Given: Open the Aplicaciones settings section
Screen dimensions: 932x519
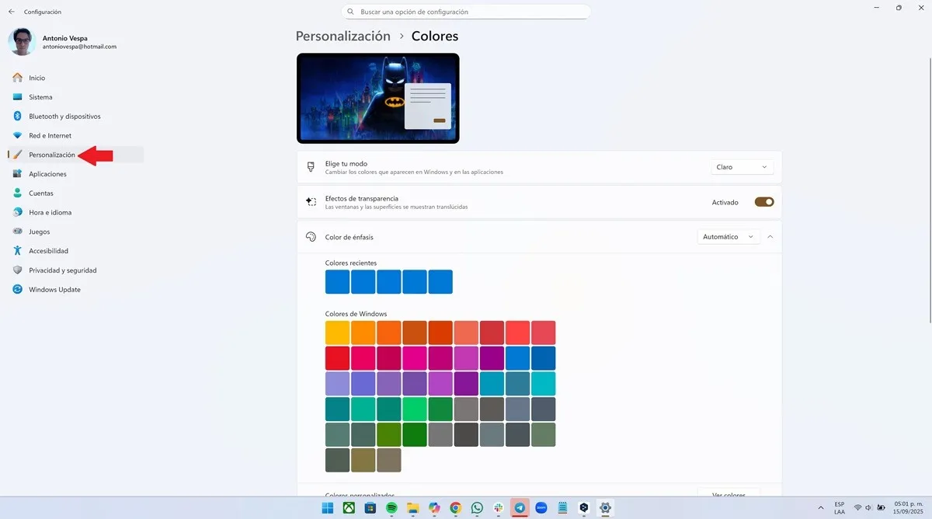Looking at the screenshot, I should coord(74,174).
